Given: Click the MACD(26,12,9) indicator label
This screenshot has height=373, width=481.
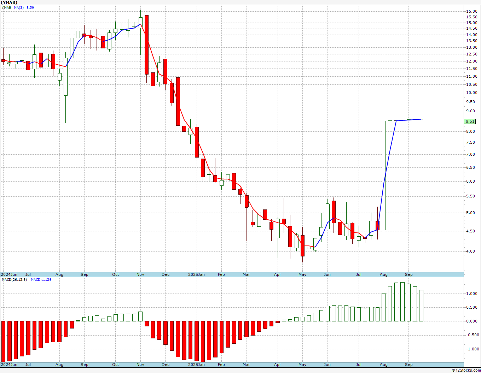Looking at the screenshot, I should [14, 280].
